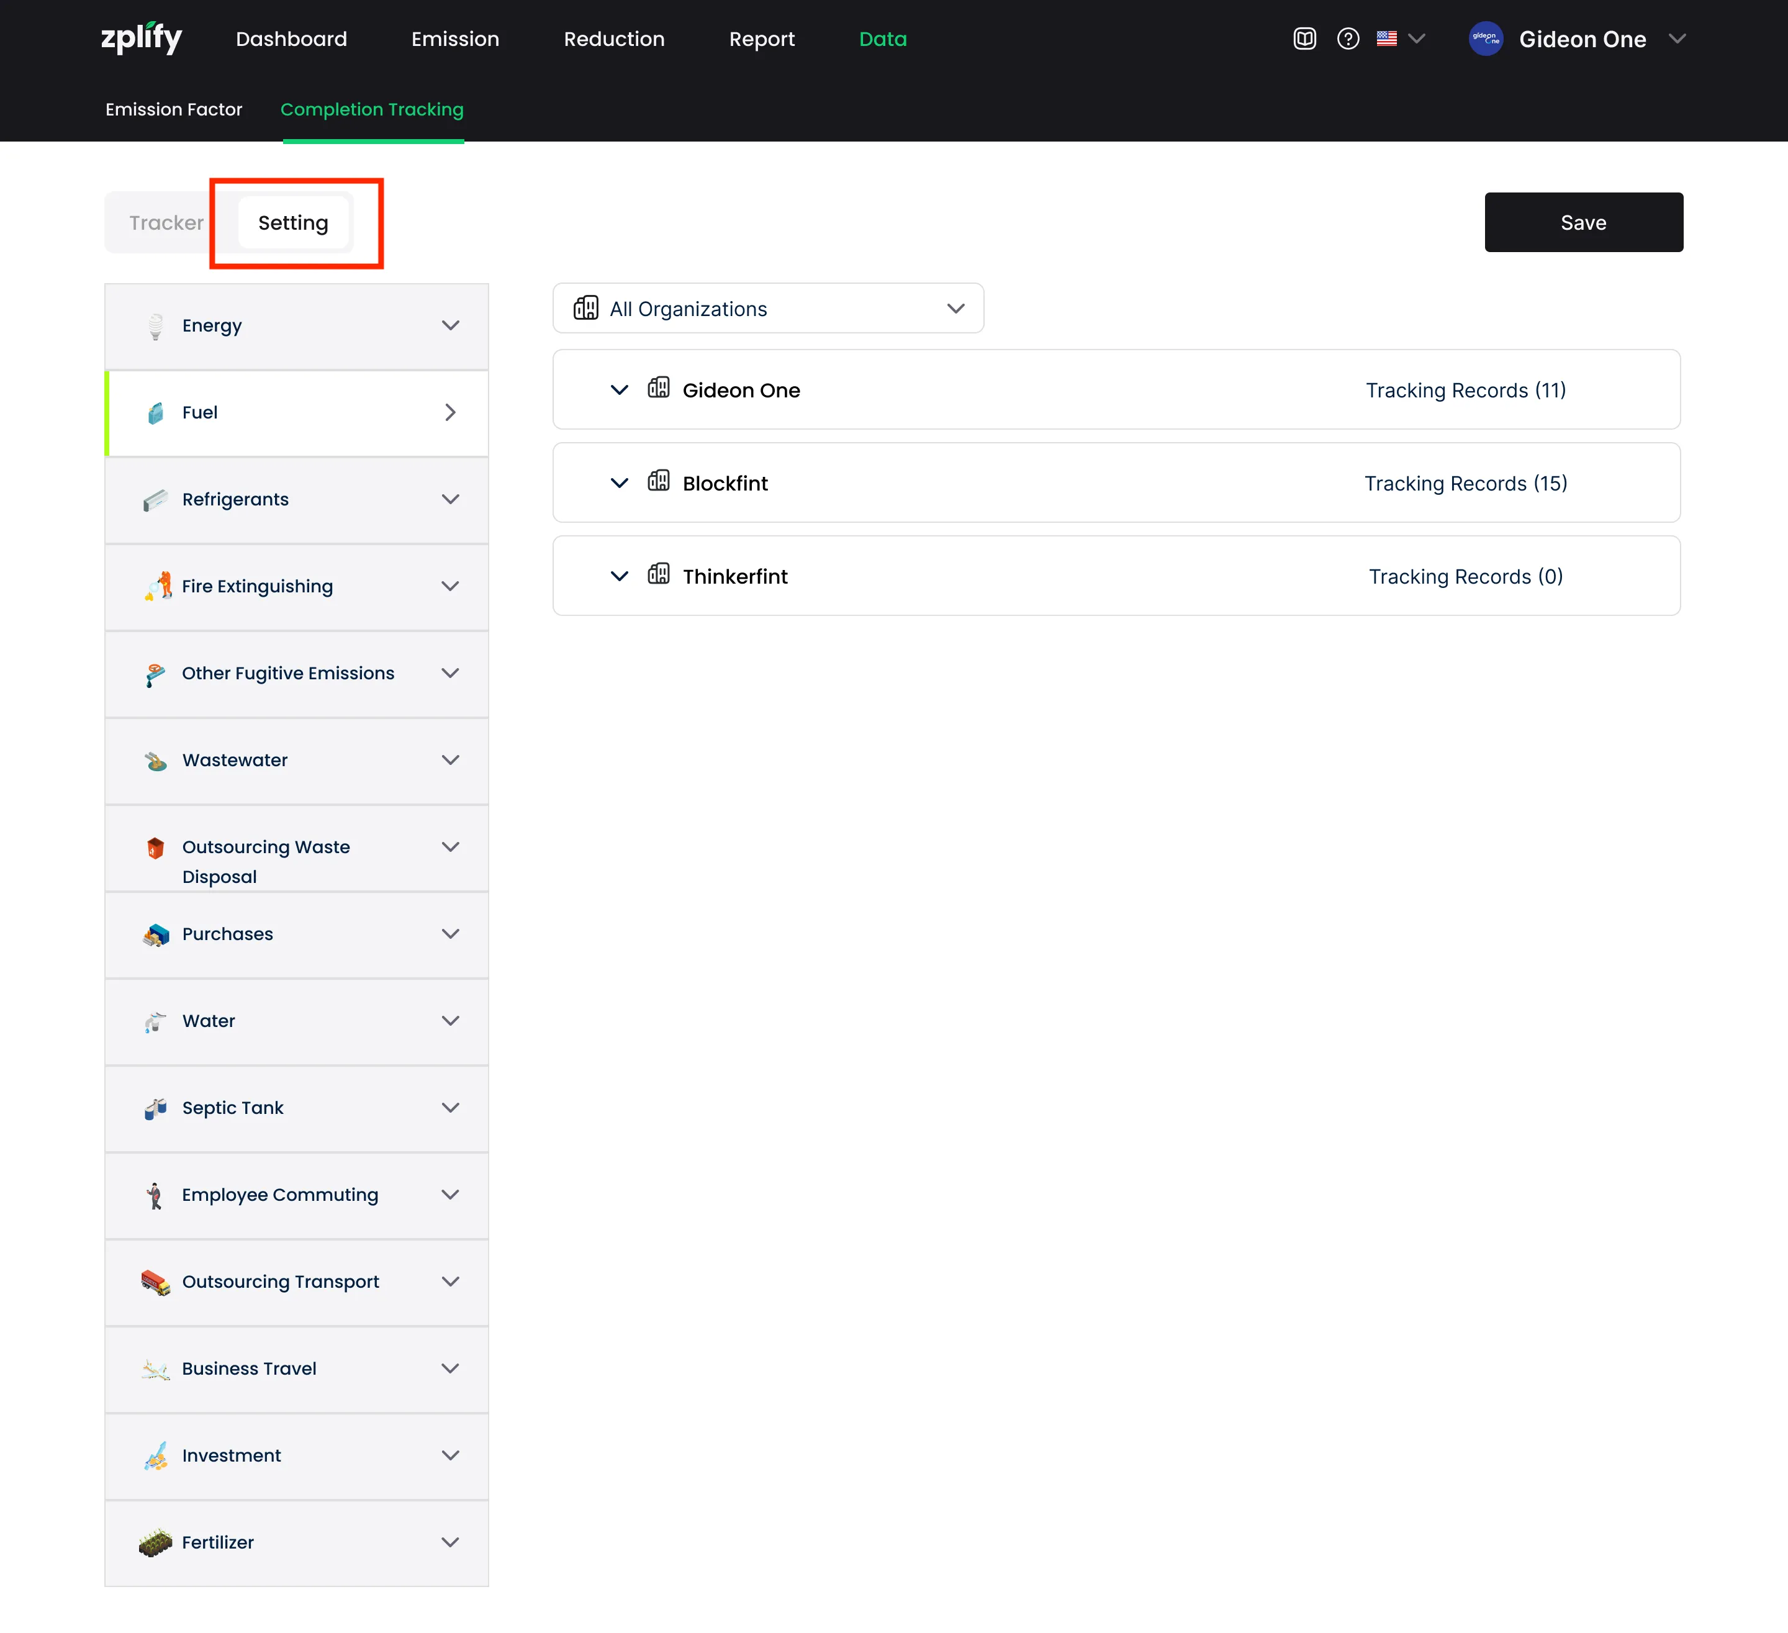1788x1633 pixels.
Task: Expand the Gideon One organization row
Action: click(x=619, y=391)
